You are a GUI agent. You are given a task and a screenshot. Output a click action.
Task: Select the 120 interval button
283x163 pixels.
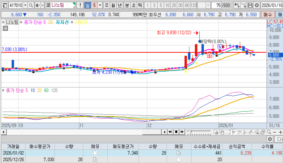pyautogui.click(x=194, y=6)
